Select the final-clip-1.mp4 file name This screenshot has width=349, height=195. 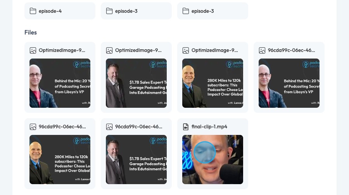click(209, 127)
